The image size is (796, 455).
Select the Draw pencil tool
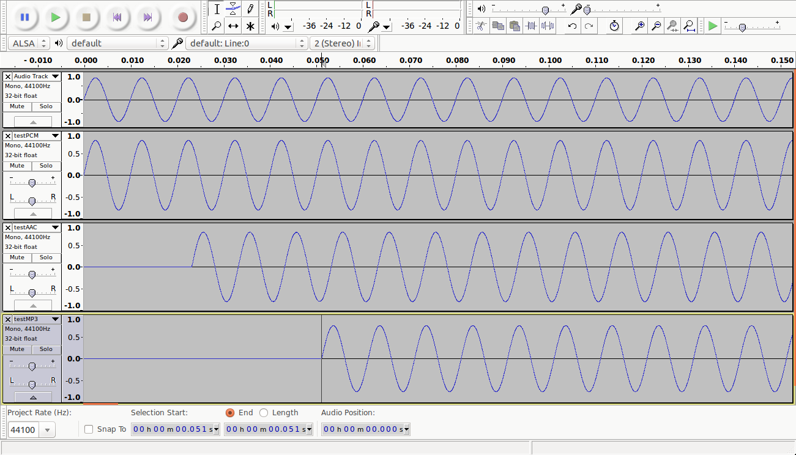pyautogui.click(x=250, y=9)
